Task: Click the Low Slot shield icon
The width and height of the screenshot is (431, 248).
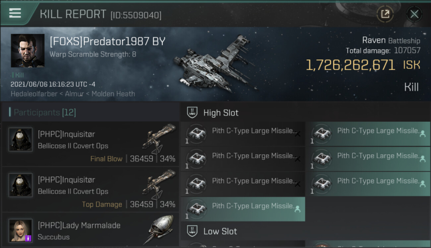Action: 192,231
